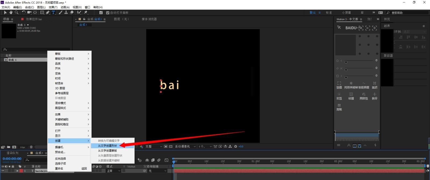Toggle the lock icon on 合成1 viewer tab

(84, 19)
